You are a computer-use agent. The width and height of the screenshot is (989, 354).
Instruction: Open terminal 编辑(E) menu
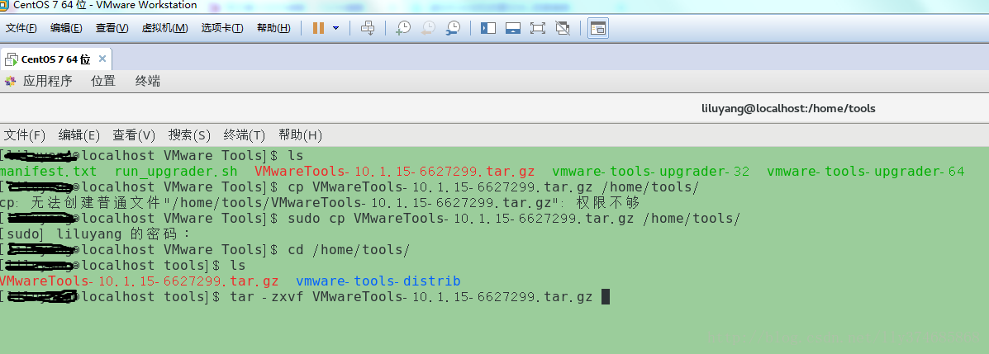[78, 135]
